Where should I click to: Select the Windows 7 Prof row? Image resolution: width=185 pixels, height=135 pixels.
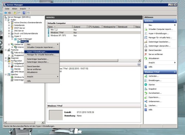pyautogui.click(x=94, y=32)
